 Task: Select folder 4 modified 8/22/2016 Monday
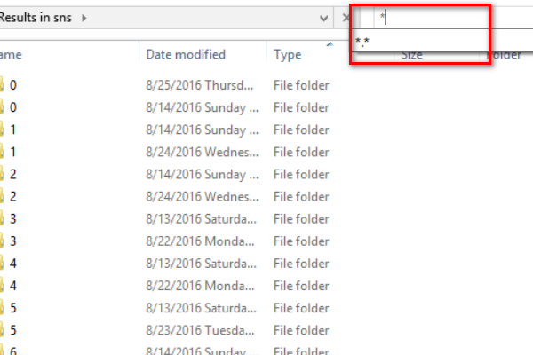pyautogui.click(x=165, y=286)
